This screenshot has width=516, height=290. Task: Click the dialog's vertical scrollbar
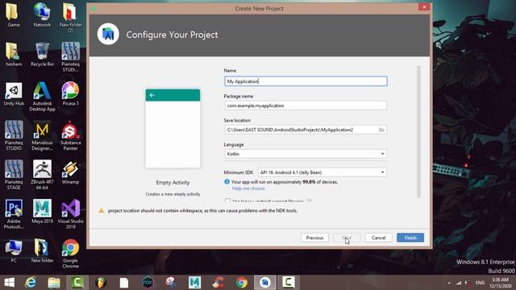point(418,131)
